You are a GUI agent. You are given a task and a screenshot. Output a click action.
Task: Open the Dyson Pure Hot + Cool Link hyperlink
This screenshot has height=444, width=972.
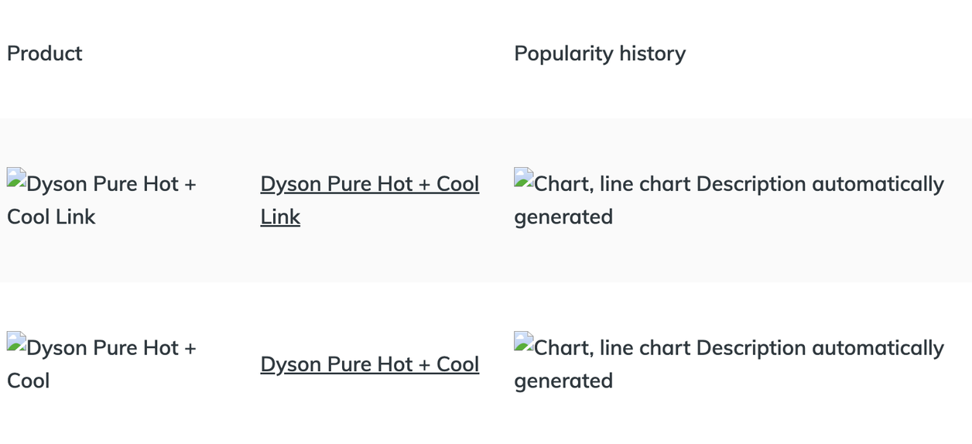click(x=369, y=184)
